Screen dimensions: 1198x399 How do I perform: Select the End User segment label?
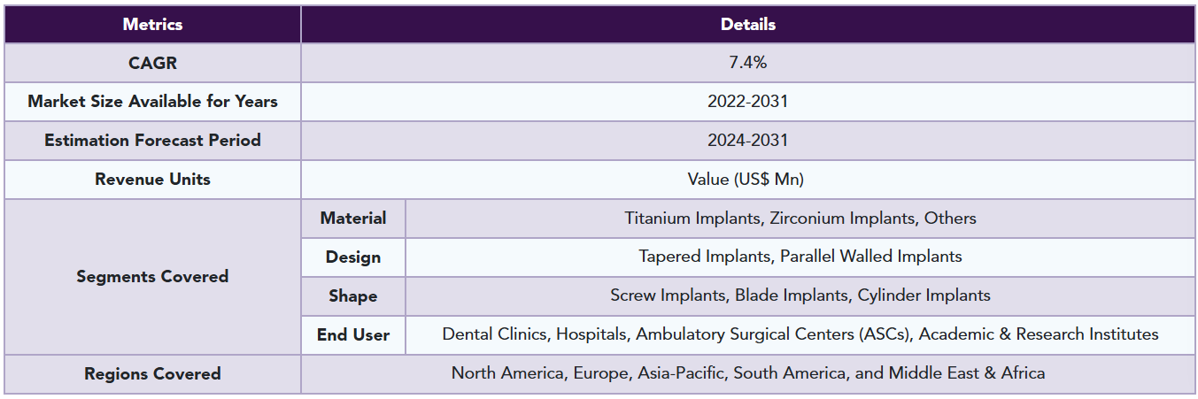[353, 335]
